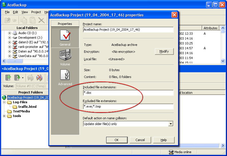Click the traffic.html folder icon

(15, 107)
